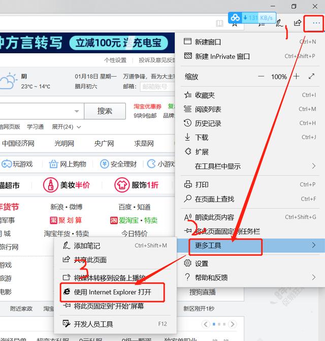Open 开发人员工具 developer tools
This screenshot has width=325, height=341.
(115, 324)
